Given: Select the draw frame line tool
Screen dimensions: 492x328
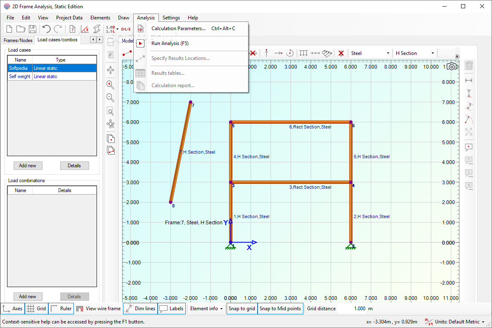Looking at the screenshot, I should click(x=127, y=53).
